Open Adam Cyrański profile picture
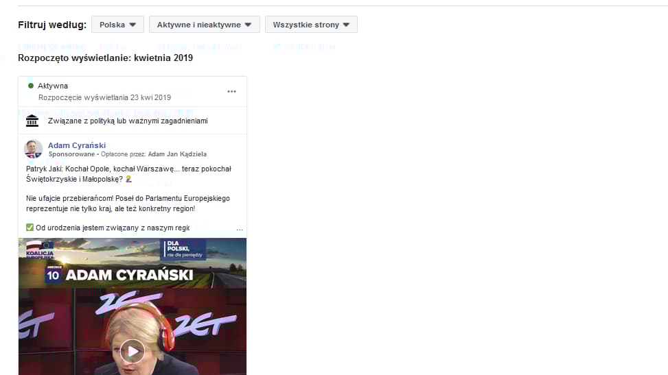Image resolution: width=668 pixels, height=375 pixels. tap(33, 149)
